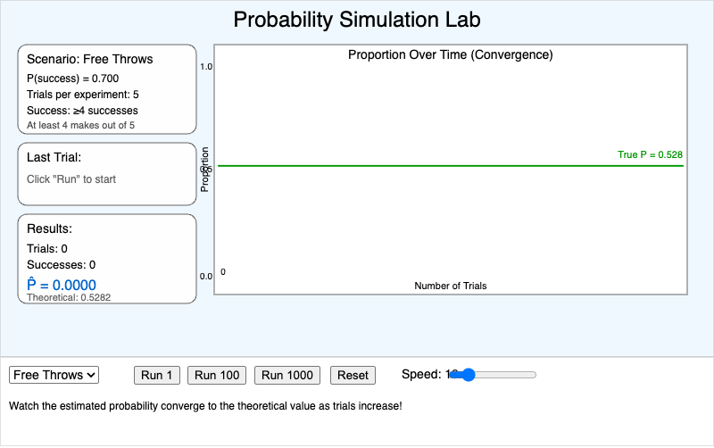Click the Watch the estimated probability description

(205, 406)
